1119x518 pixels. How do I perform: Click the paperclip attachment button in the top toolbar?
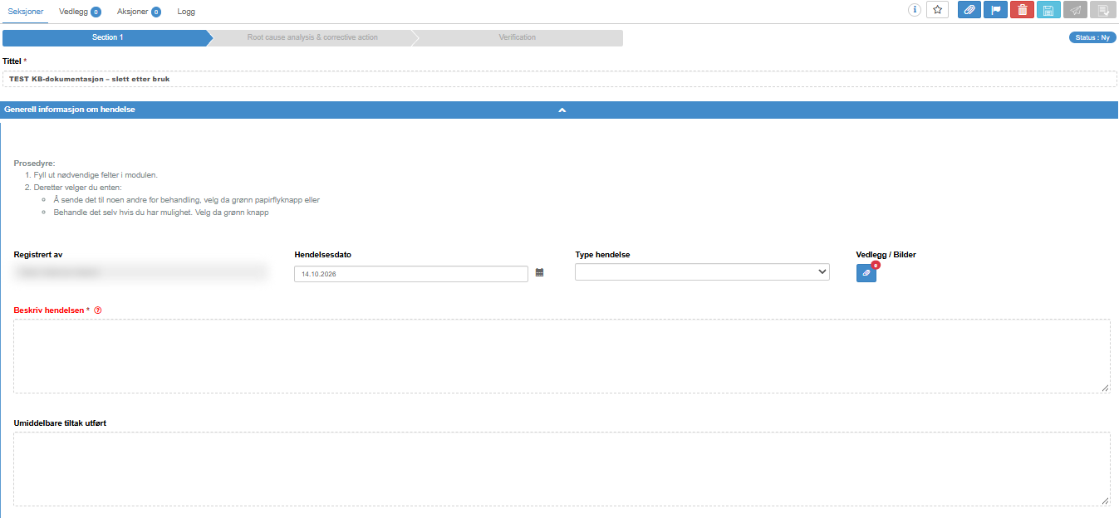click(969, 10)
